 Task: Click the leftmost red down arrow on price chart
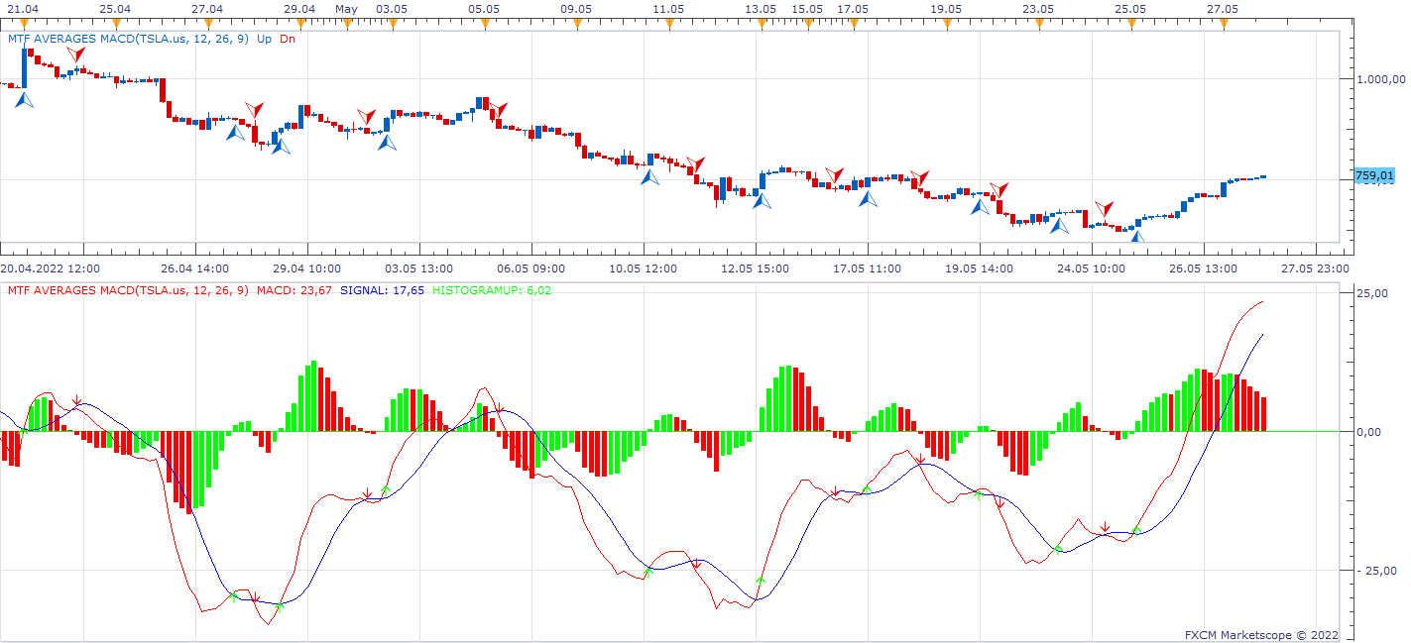(x=77, y=56)
